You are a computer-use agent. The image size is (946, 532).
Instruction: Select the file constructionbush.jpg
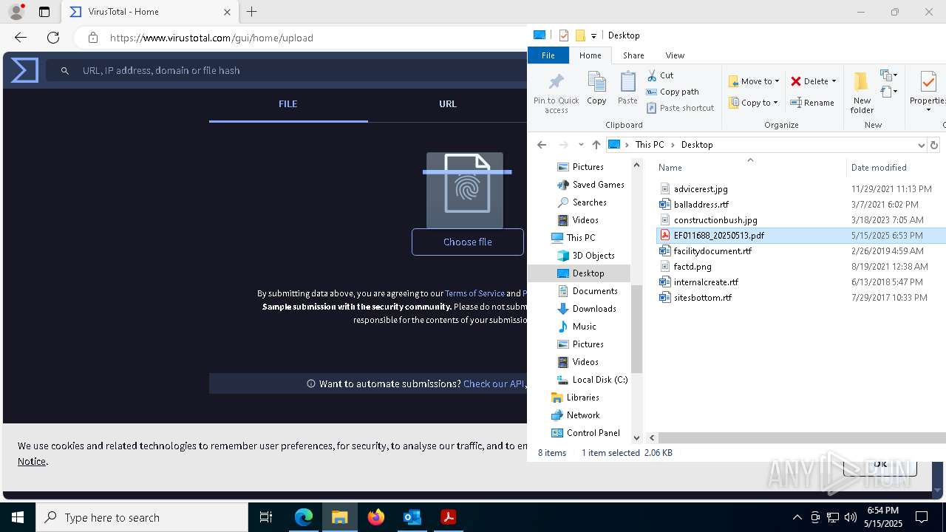point(715,220)
